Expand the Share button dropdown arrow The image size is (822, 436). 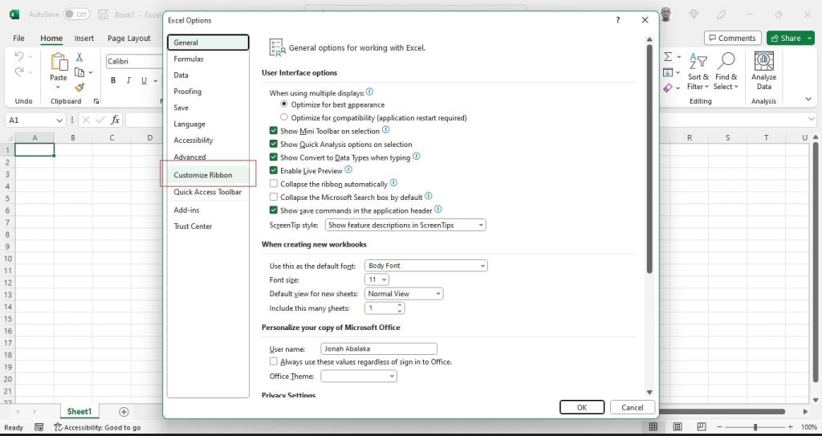[x=810, y=38]
